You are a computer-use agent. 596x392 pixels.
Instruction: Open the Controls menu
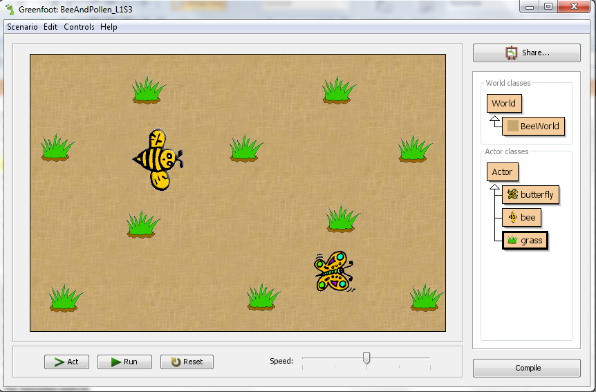79,27
